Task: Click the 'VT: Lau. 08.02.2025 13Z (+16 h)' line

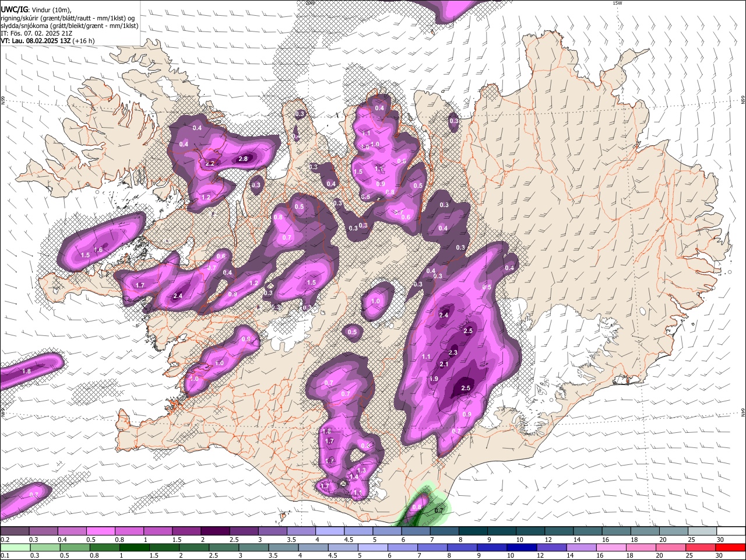Action: pos(47,41)
